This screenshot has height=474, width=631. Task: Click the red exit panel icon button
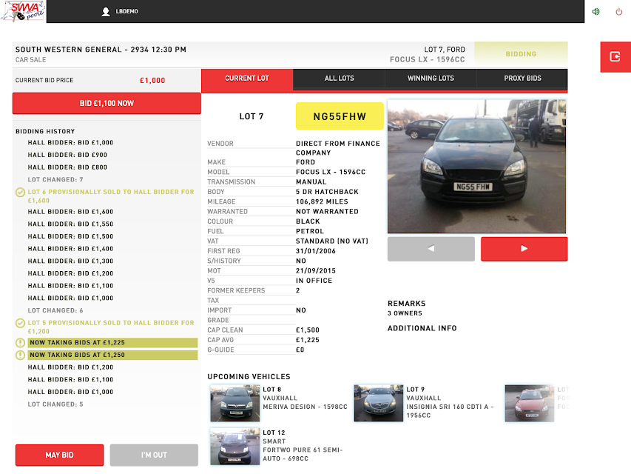[615, 57]
